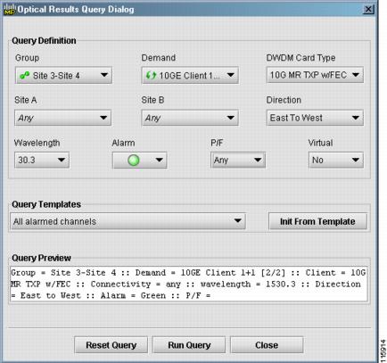Click the Query Preview text box

click(x=189, y=284)
